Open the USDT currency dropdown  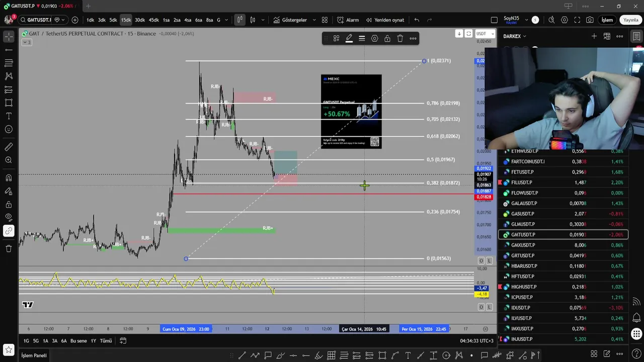486,34
